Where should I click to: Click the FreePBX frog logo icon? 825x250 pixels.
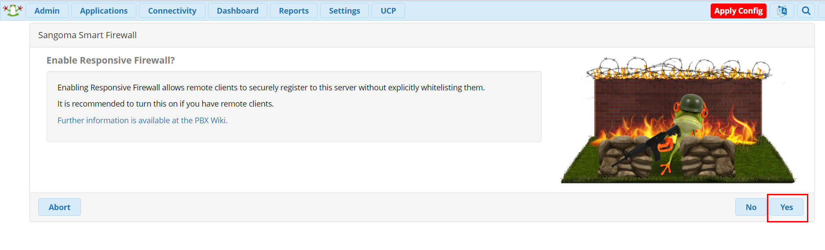pyautogui.click(x=13, y=10)
